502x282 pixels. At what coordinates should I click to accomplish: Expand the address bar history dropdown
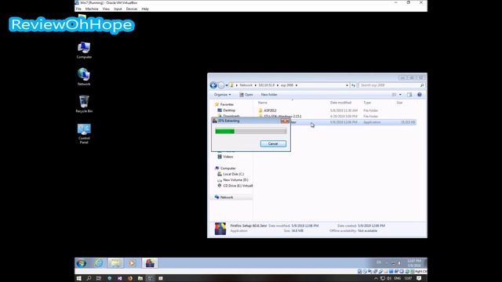coord(347,85)
